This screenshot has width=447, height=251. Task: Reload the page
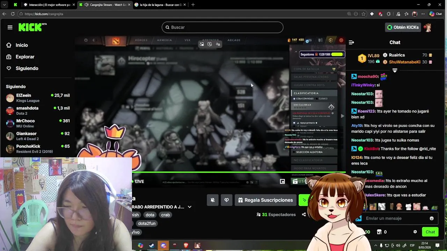point(13,14)
